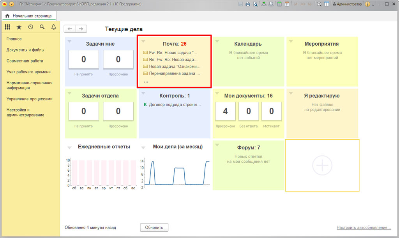The height and width of the screenshot is (238, 399).
Task: Open Favorites with the star icon
Action: [x=19, y=27]
